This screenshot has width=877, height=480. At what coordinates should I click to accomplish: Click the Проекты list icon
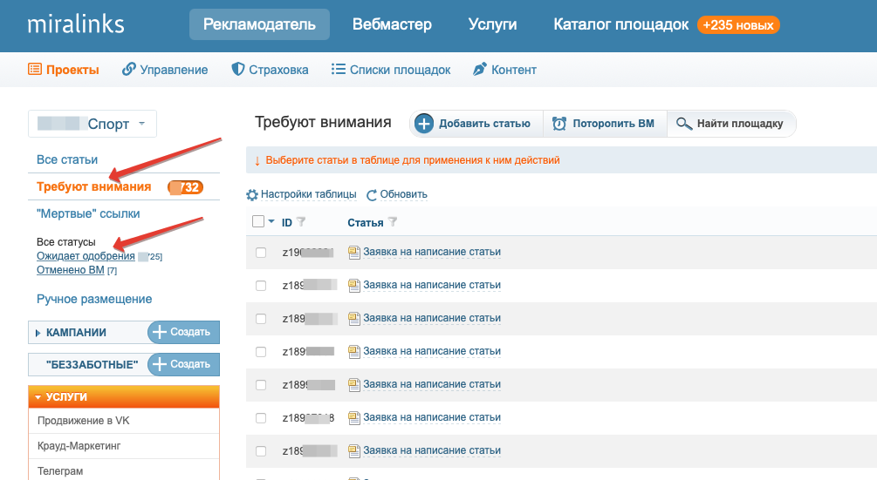(35, 69)
